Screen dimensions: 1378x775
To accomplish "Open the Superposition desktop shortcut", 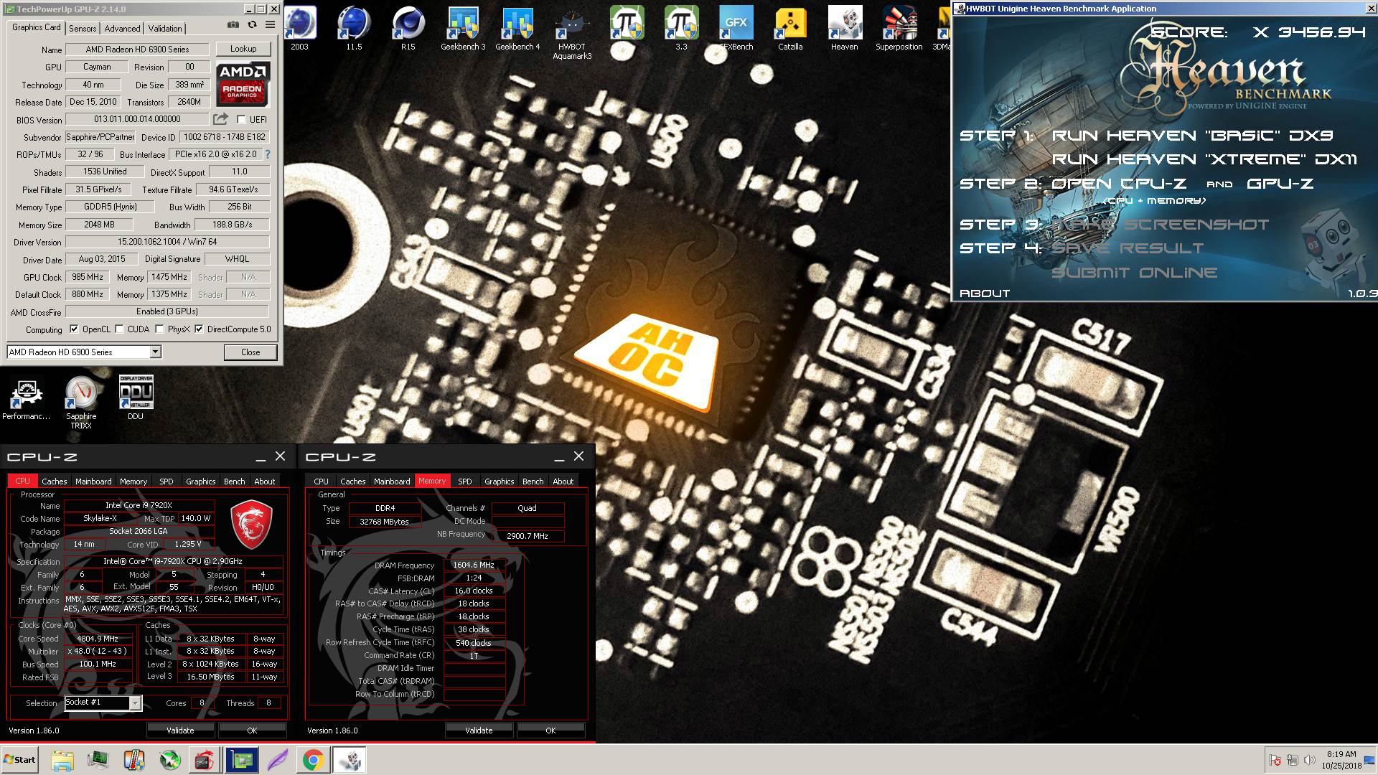I will coord(899,29).
